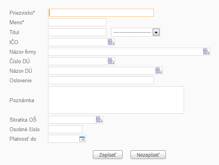The image size is (219, 165).
Task: Focus the Meno text field
Action: point(77,22)
